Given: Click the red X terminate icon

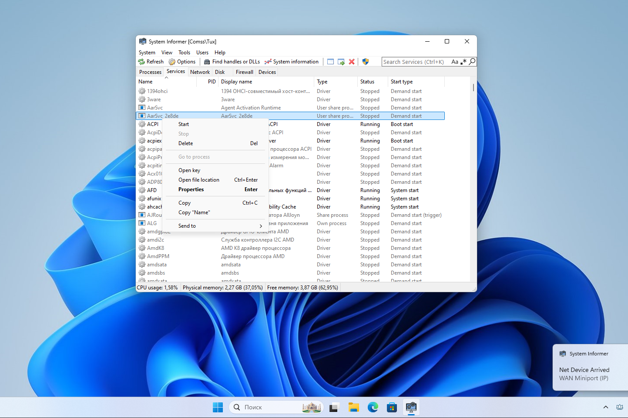Looking at the screenshot, I should 352,62.
